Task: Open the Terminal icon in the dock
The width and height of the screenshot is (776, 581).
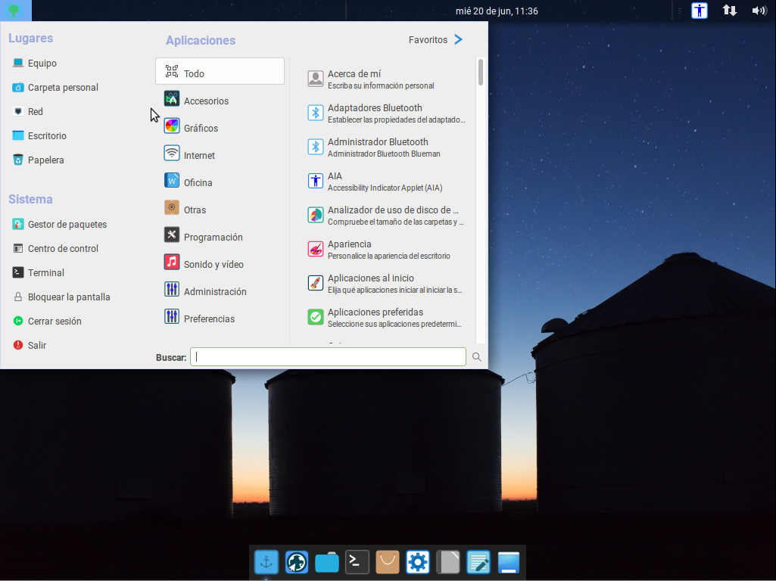Action: [x=357, y=562]
